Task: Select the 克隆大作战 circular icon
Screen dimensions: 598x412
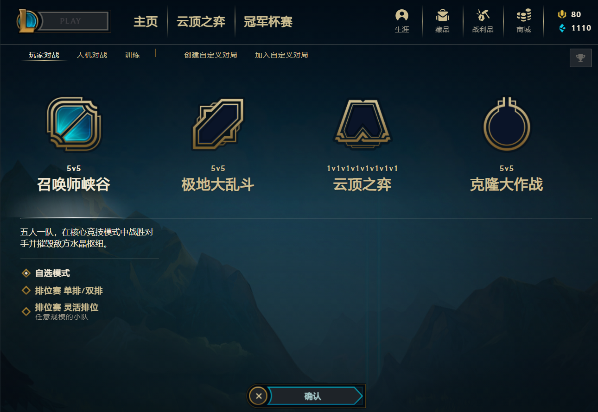Action: tap(507, 124)
